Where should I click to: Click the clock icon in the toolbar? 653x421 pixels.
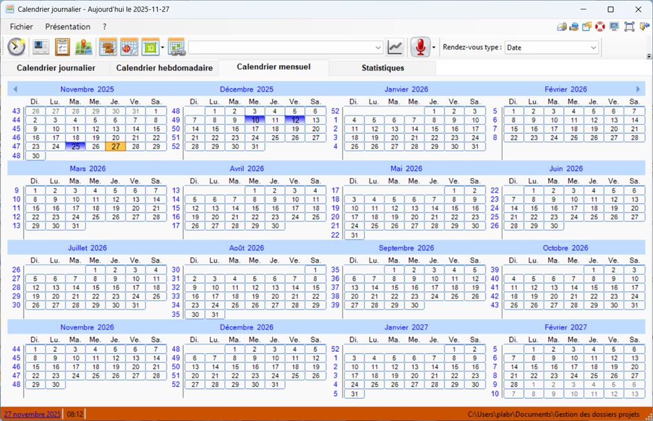17,47
